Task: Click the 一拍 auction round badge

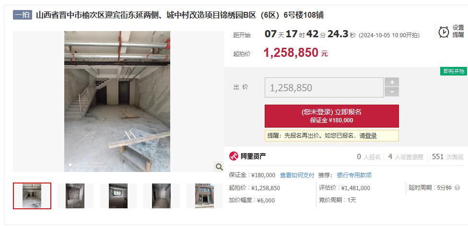Action: point(23,15)
